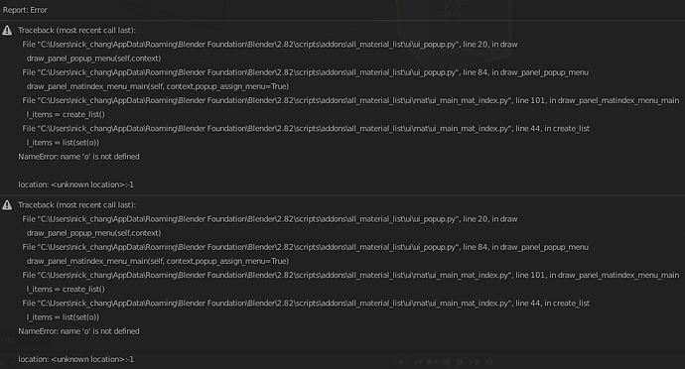
Task: Click first 'draw_panel_popup_menu(self,context)' code line
Action: (94, 59)
